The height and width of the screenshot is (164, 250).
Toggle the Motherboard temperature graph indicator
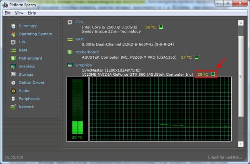click(x=197, y=57)
